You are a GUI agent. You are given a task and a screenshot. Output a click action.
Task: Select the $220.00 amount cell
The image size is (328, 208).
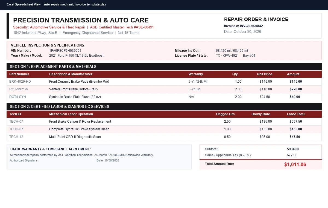(296, 89)
